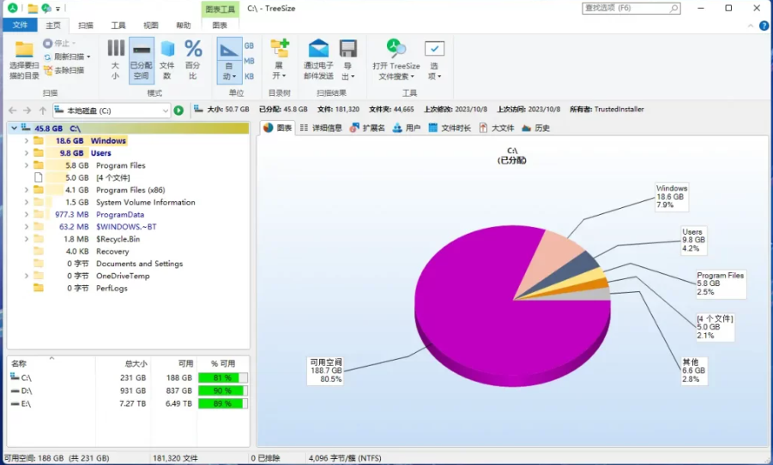
Task: Select the $Recycle.Bin folder
Action: point(118,239)
